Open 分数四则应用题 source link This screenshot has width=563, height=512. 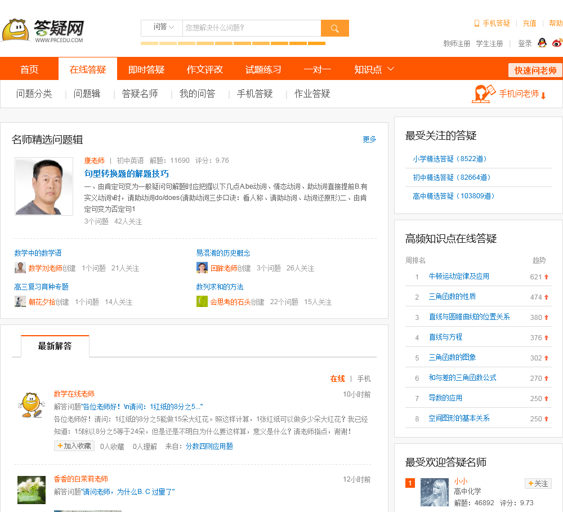(209, 446)
